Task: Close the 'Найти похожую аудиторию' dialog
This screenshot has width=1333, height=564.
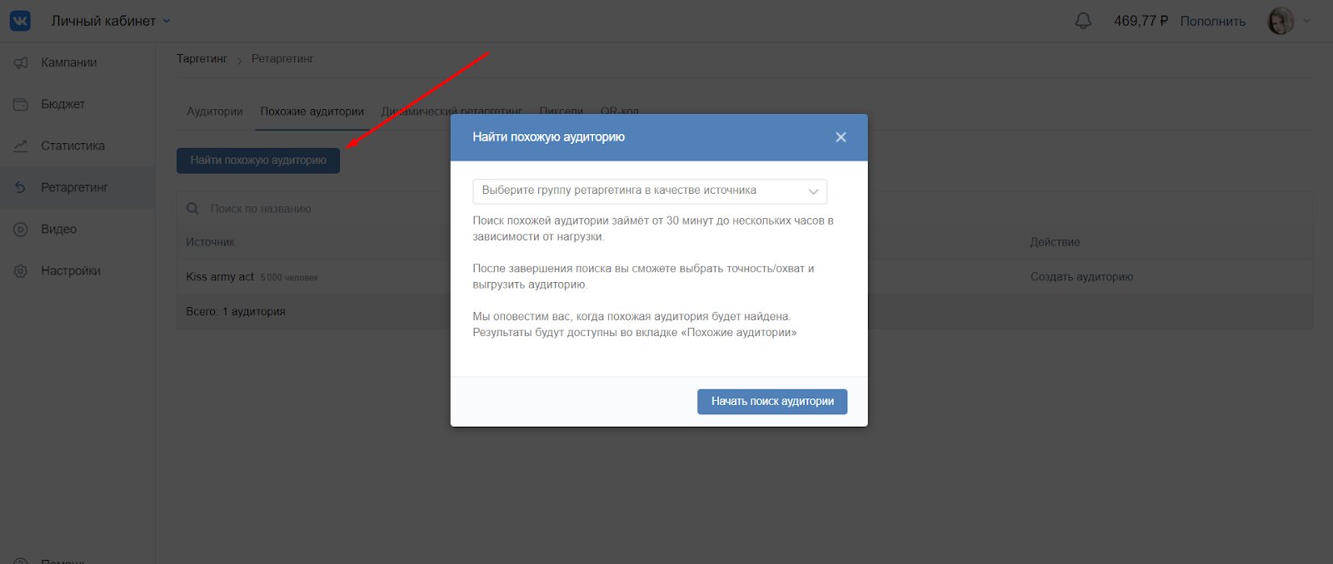Action: point(841,137)
